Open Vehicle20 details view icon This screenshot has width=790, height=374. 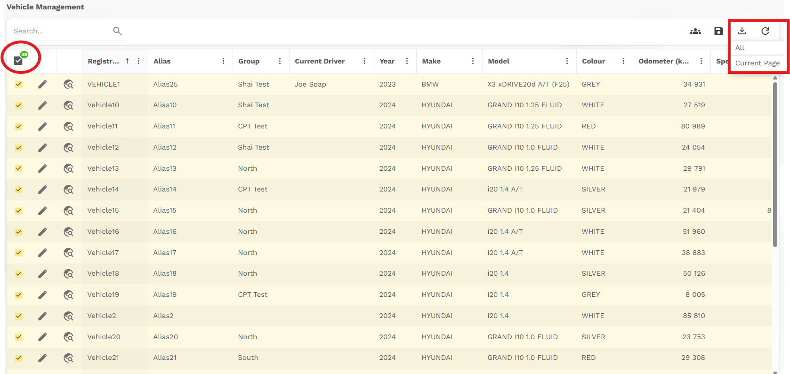(x=69, y=337)
